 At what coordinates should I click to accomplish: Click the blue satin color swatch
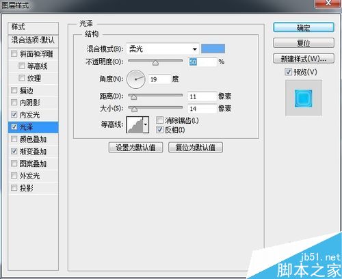213,49
